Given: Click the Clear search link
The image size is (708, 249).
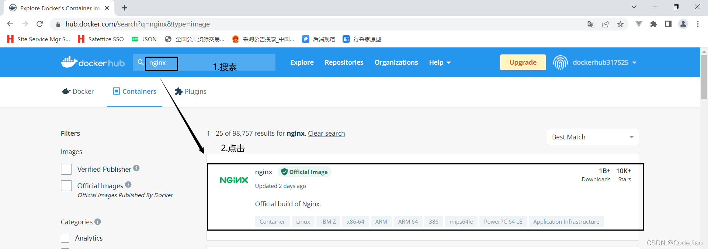Looking at the screenshot, I should [x=326, y=134].
